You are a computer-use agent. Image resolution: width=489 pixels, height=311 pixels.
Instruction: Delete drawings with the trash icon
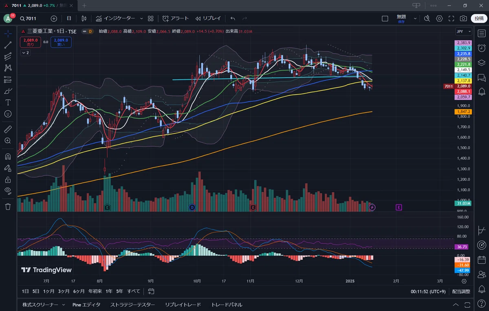pos(8,207)
